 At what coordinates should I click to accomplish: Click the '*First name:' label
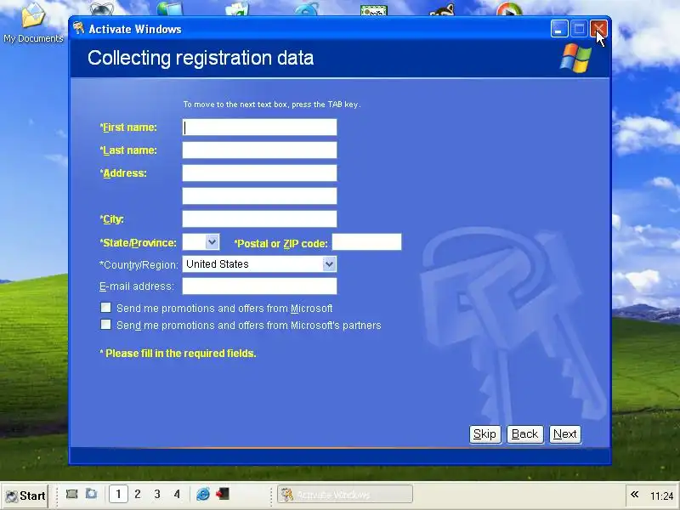click(x=128, y=127)
